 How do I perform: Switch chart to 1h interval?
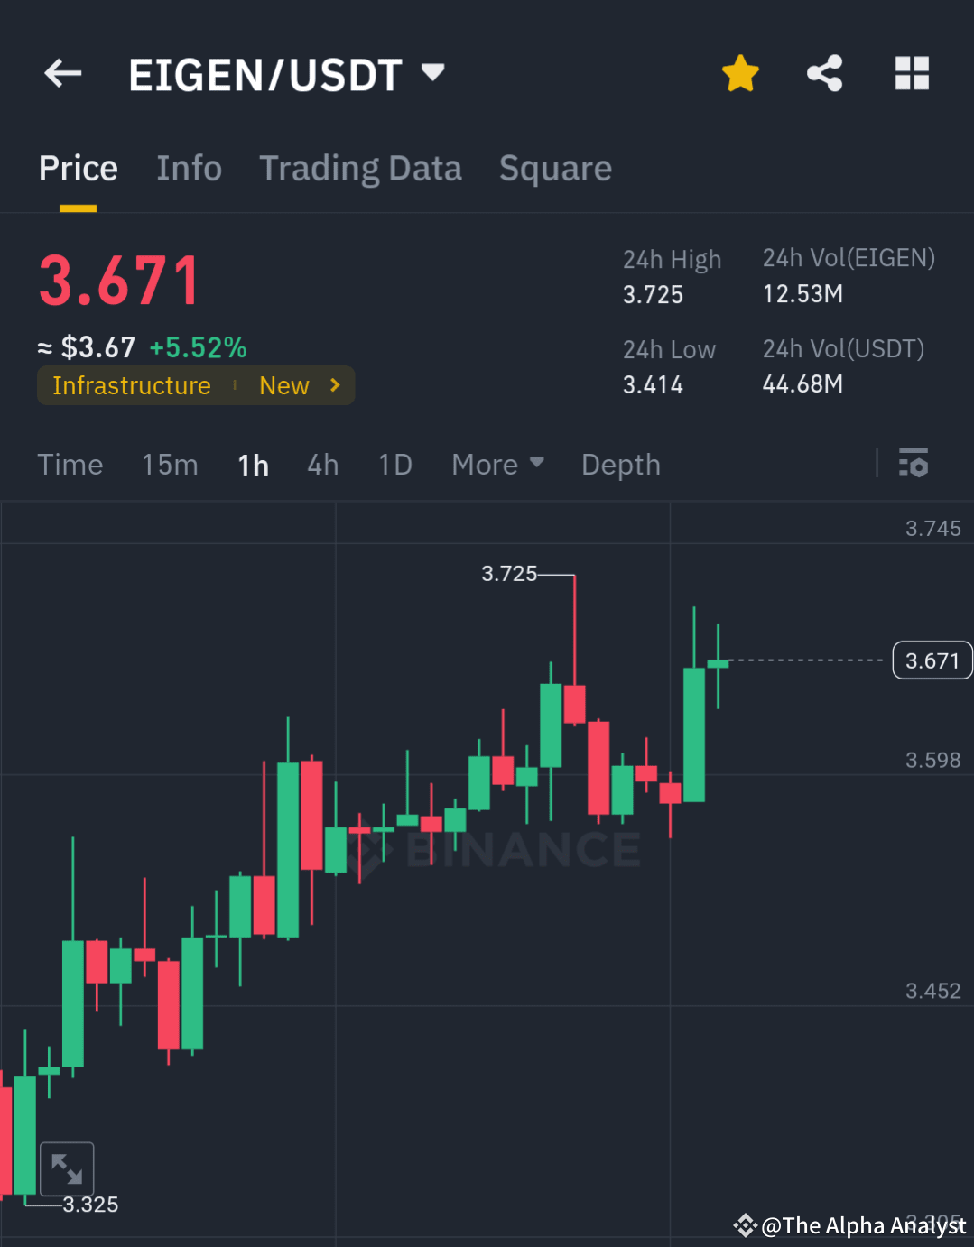point(253,464)
